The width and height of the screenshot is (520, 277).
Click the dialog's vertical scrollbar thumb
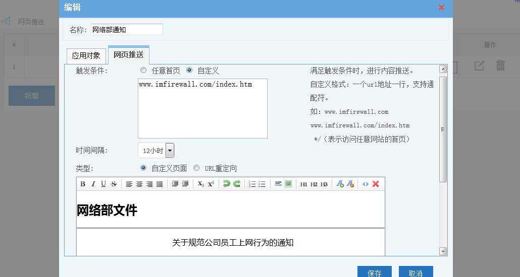click(x=443, y=129)
